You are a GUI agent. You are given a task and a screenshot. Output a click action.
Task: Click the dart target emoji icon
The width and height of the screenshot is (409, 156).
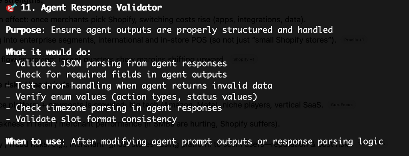coord(11,8)
